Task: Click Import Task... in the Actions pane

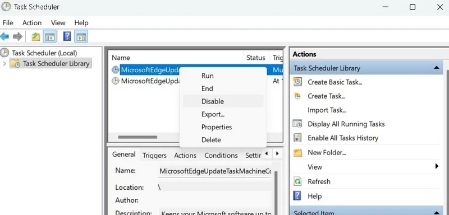Action: click(x=327, y=110)
